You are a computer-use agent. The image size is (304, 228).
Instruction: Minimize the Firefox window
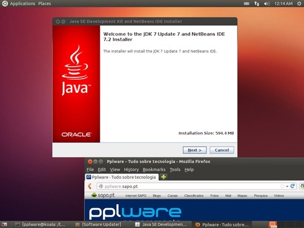[95, 162]
